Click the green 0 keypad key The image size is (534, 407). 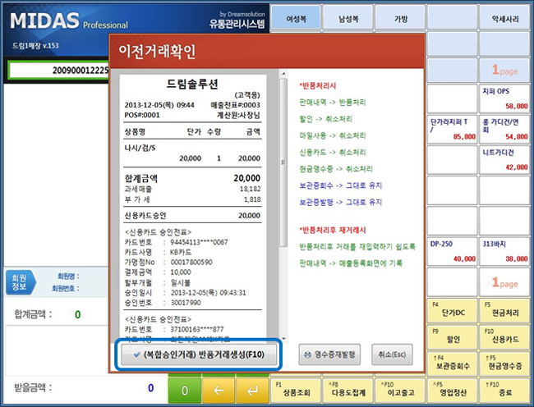point(184,391)
